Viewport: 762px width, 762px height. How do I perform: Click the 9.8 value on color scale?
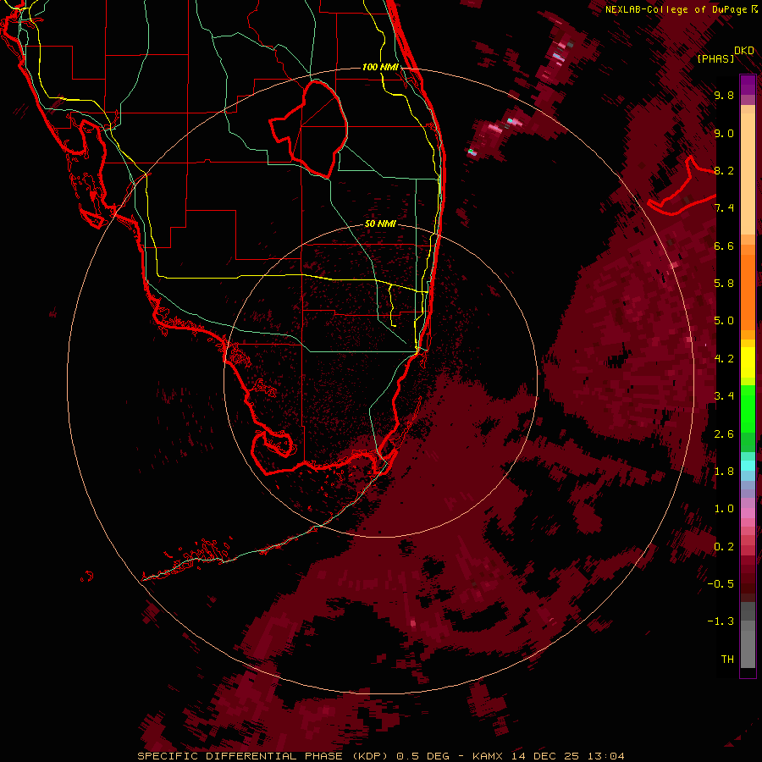click(x=724, y=96)
